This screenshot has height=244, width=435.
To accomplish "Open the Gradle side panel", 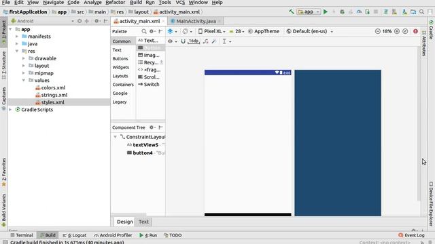I will [431, 29].
